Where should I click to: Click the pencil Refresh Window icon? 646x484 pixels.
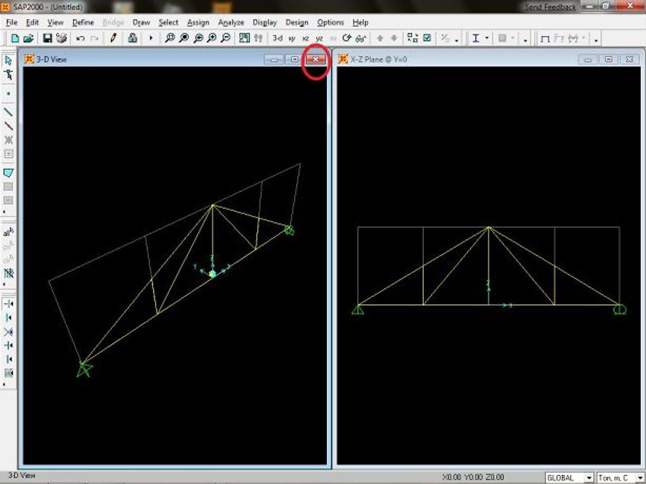click(113, 38)
